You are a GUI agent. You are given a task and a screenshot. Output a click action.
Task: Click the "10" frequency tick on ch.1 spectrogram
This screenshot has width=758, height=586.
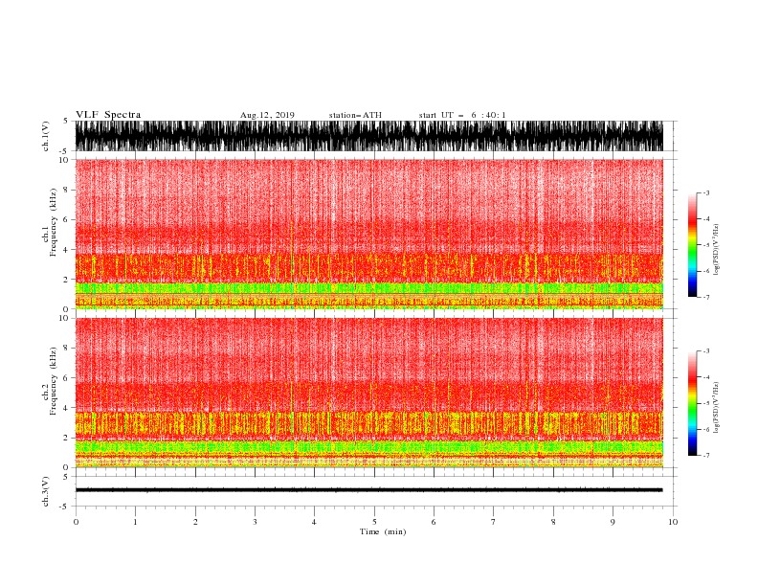tap(64, 160)
